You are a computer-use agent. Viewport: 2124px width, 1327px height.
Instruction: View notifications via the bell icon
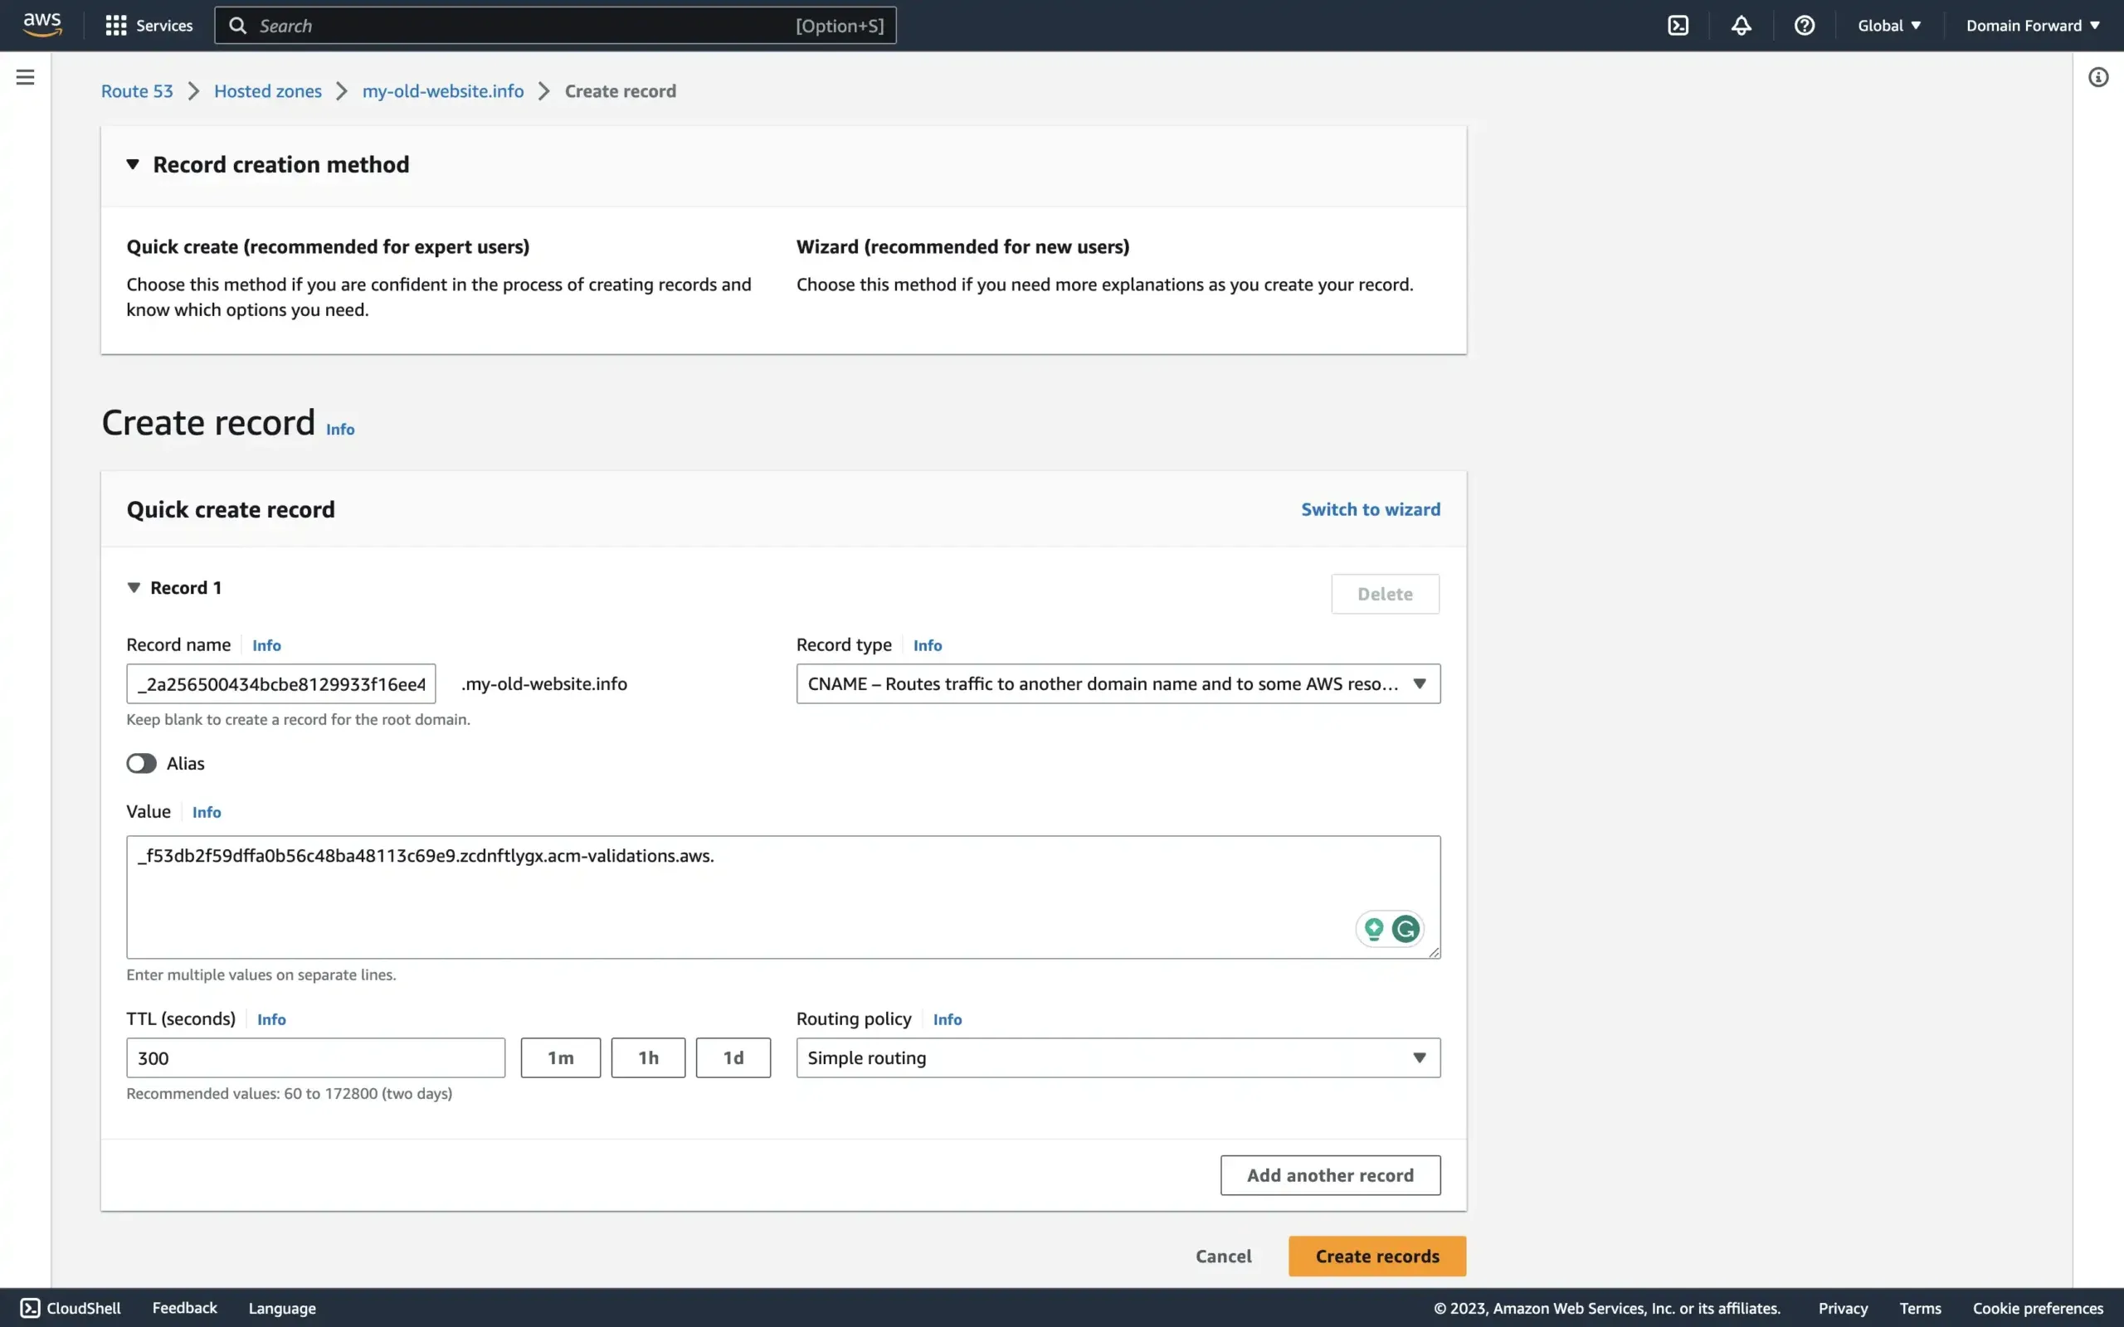[x=1741, y=25]
